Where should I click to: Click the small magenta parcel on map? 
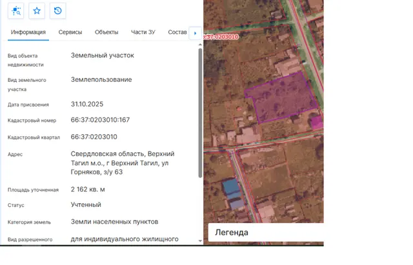click(x=317, y=123)
